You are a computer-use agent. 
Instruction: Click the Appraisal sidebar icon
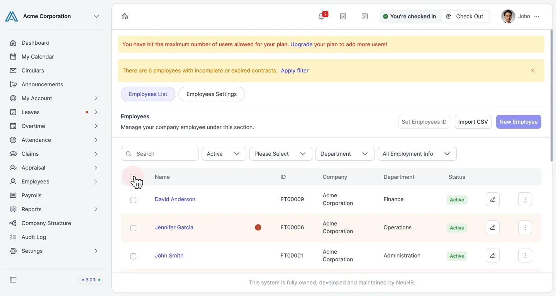pos(13,168)
